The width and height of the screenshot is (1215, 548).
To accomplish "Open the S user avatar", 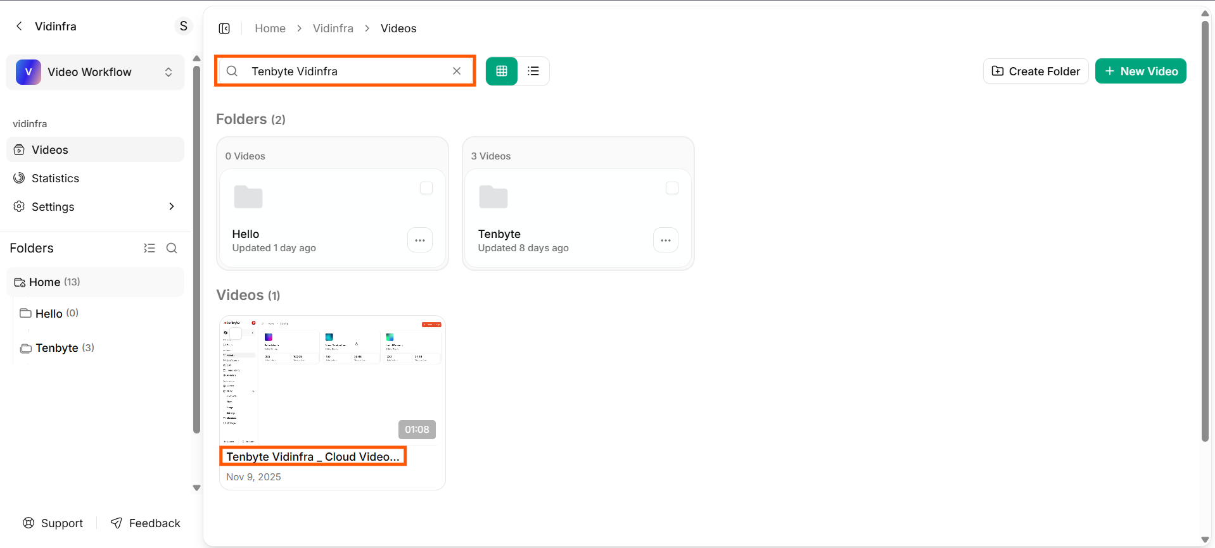I will coord(184,26).
